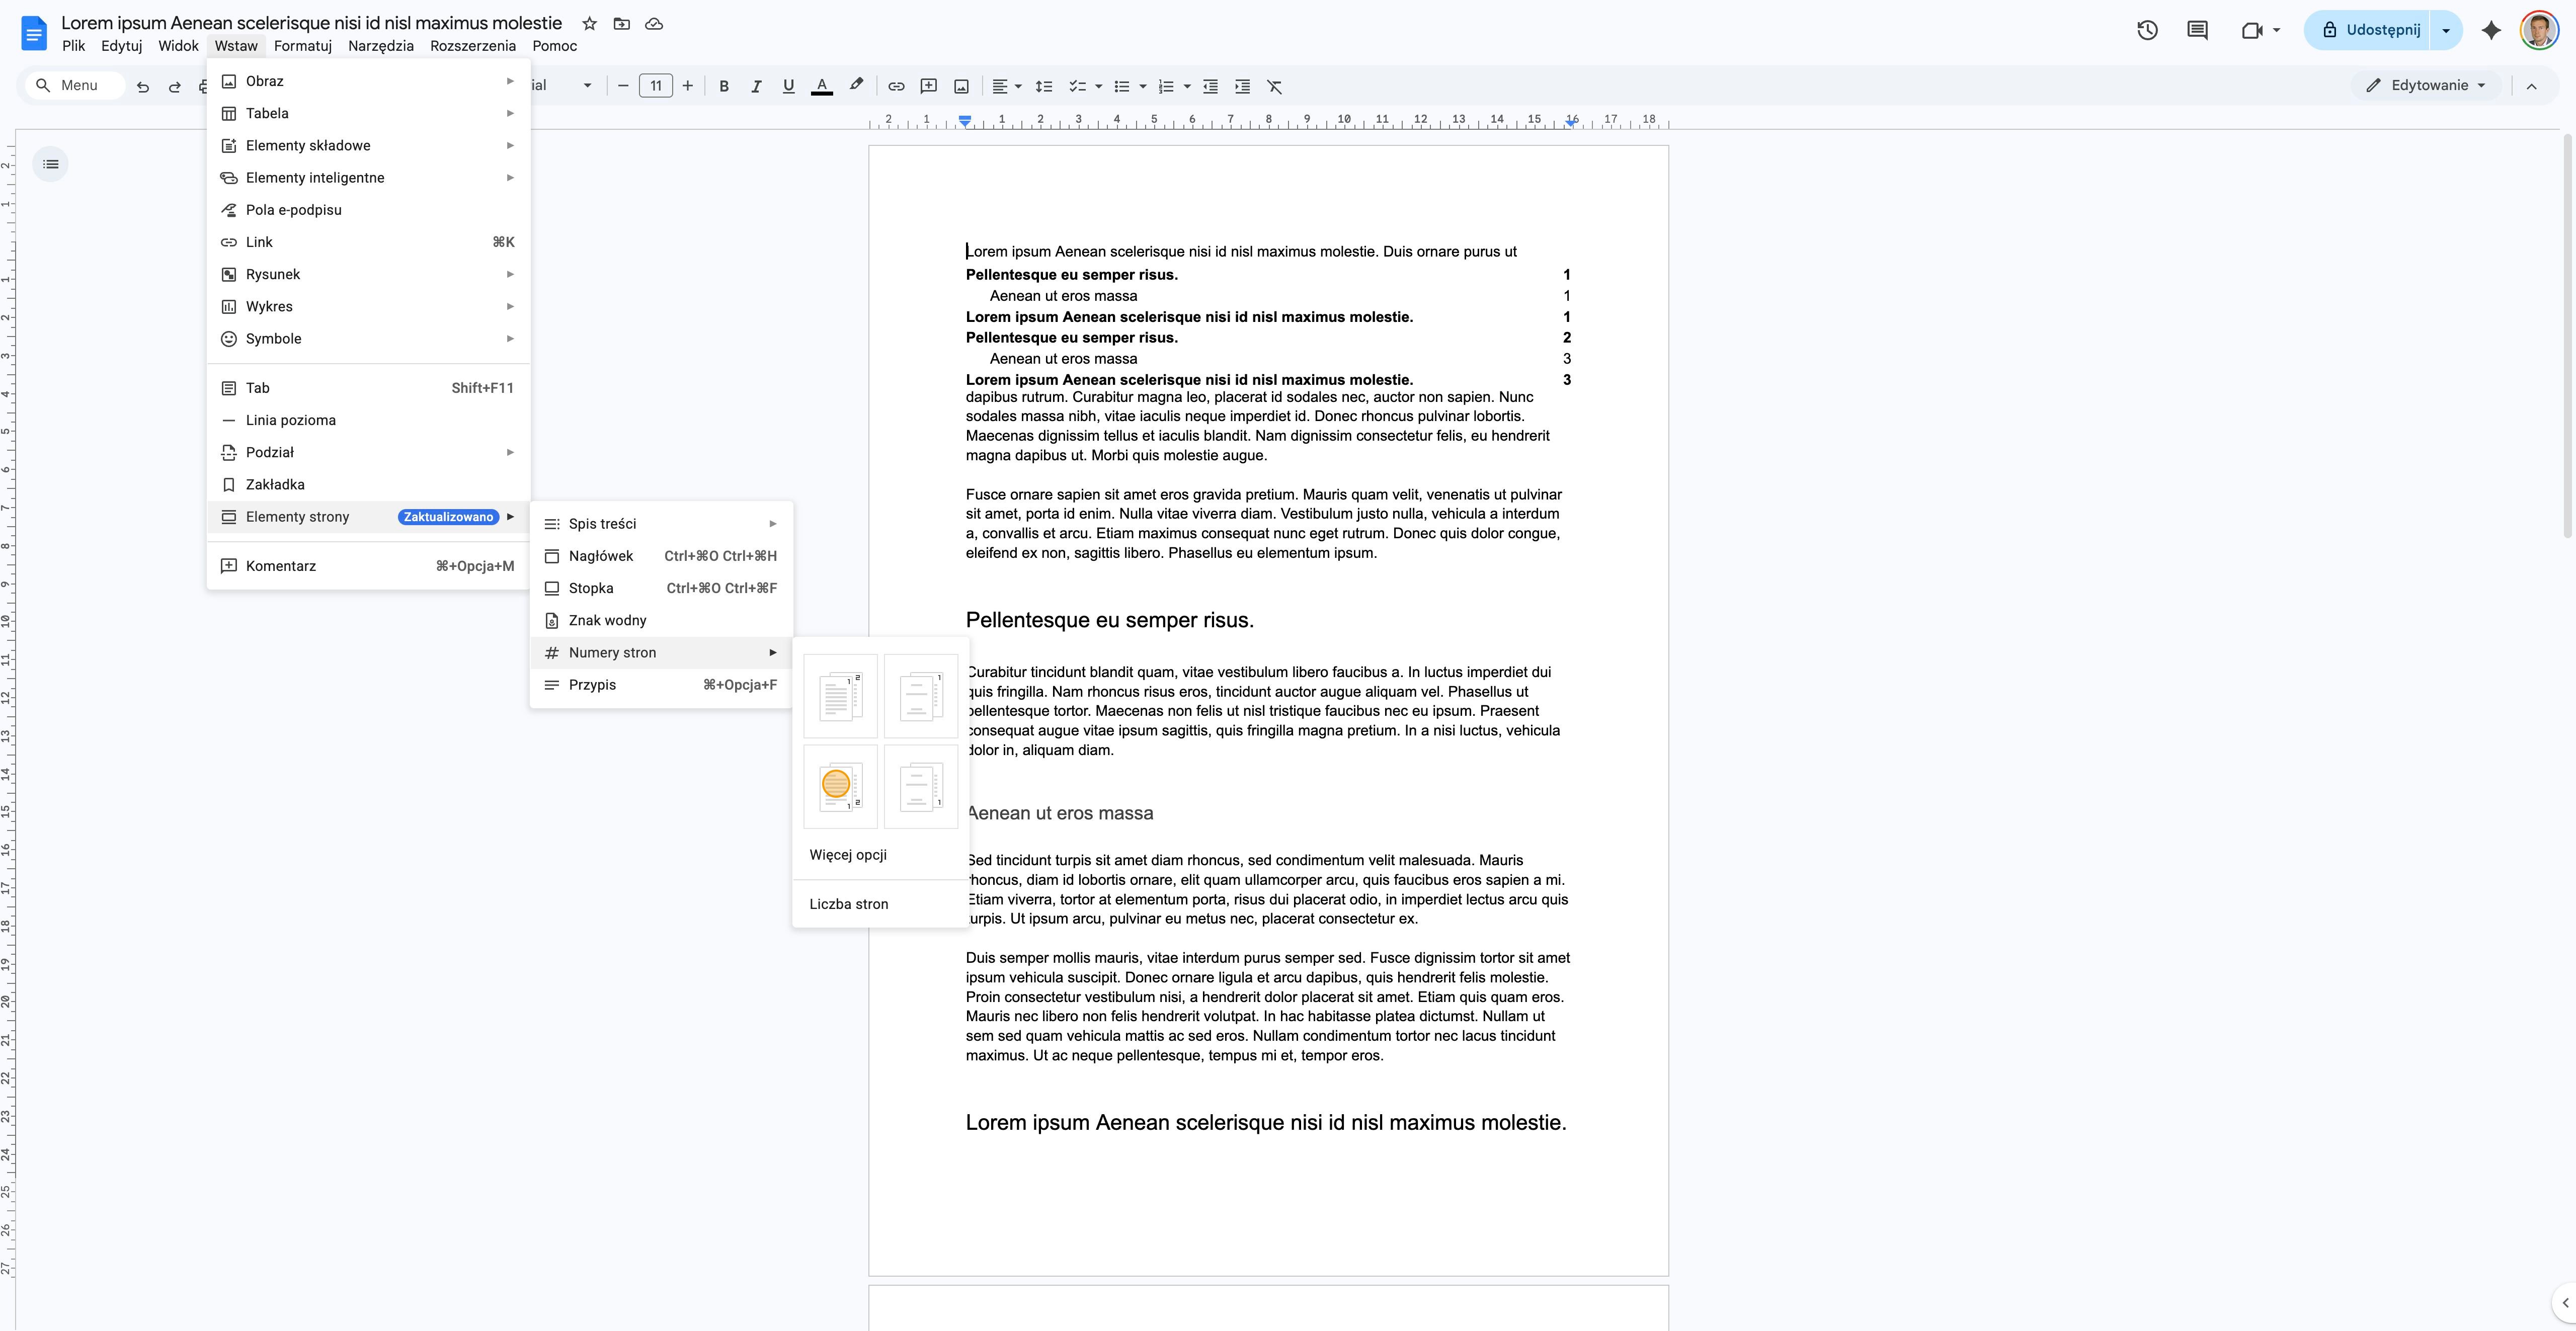Screen dimensions: 2576x1331
Task: Click the font size input field
Action: tap(656, 86)
